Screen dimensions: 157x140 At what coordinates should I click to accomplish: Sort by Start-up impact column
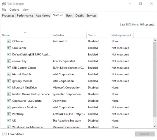[x=122, y=35]
